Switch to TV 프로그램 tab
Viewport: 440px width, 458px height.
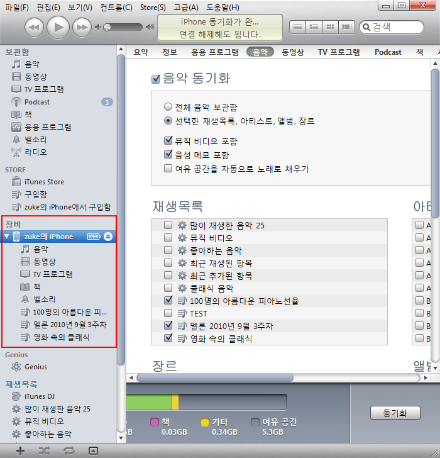[339, 52]
